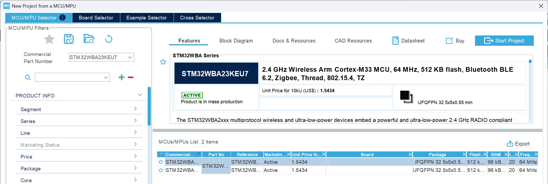Viewport: 548px width, 184px height.
Task: Click the magnifier search icon in filters
Action: click(28, 77)
